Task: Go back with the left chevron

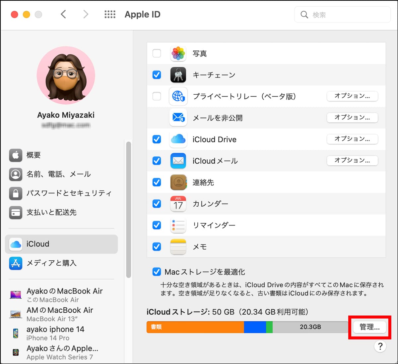Action: coord(63,14)
